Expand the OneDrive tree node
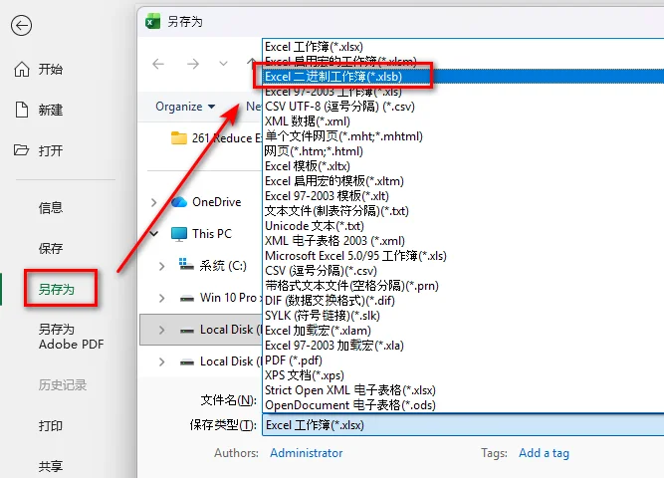This screenshot has height=478, width=664. (153, 202)
